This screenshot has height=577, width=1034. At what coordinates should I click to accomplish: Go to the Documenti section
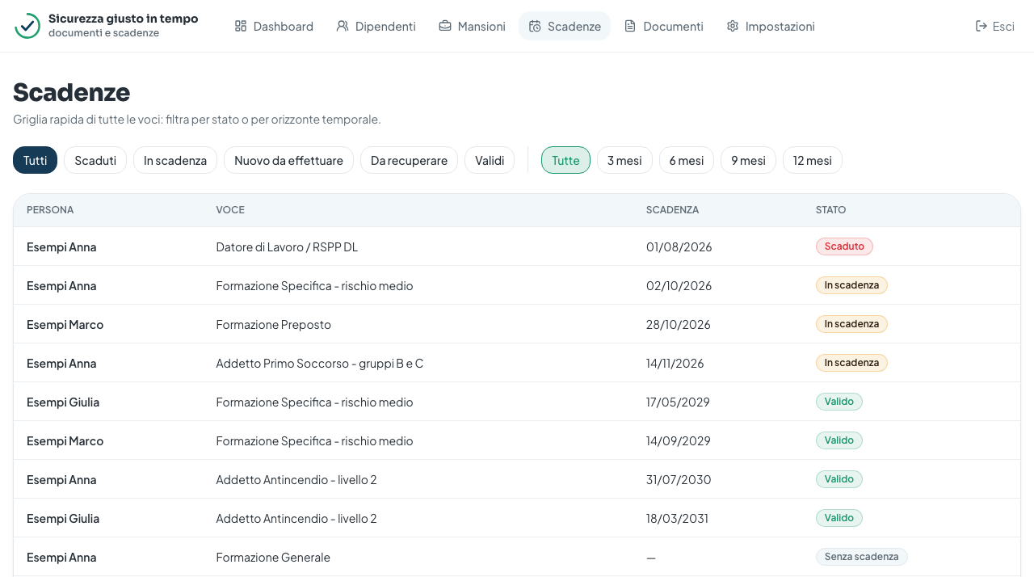tap(664, 26)
